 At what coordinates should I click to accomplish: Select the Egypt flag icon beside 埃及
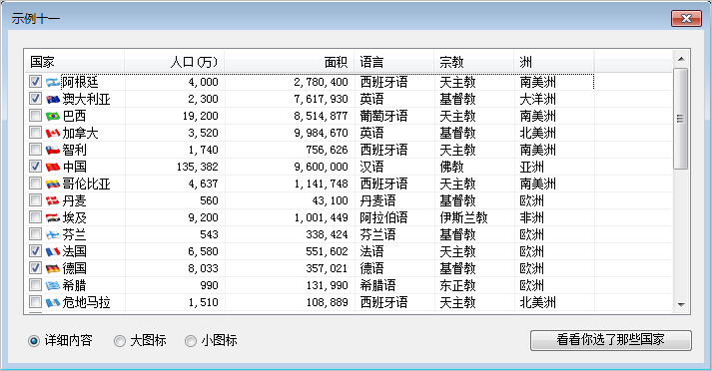click(x=53, y=217)
